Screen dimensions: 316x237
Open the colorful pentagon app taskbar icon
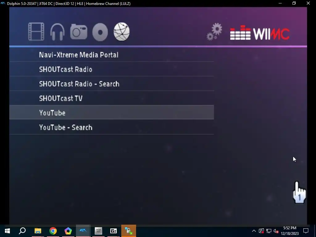coord(68,231)
